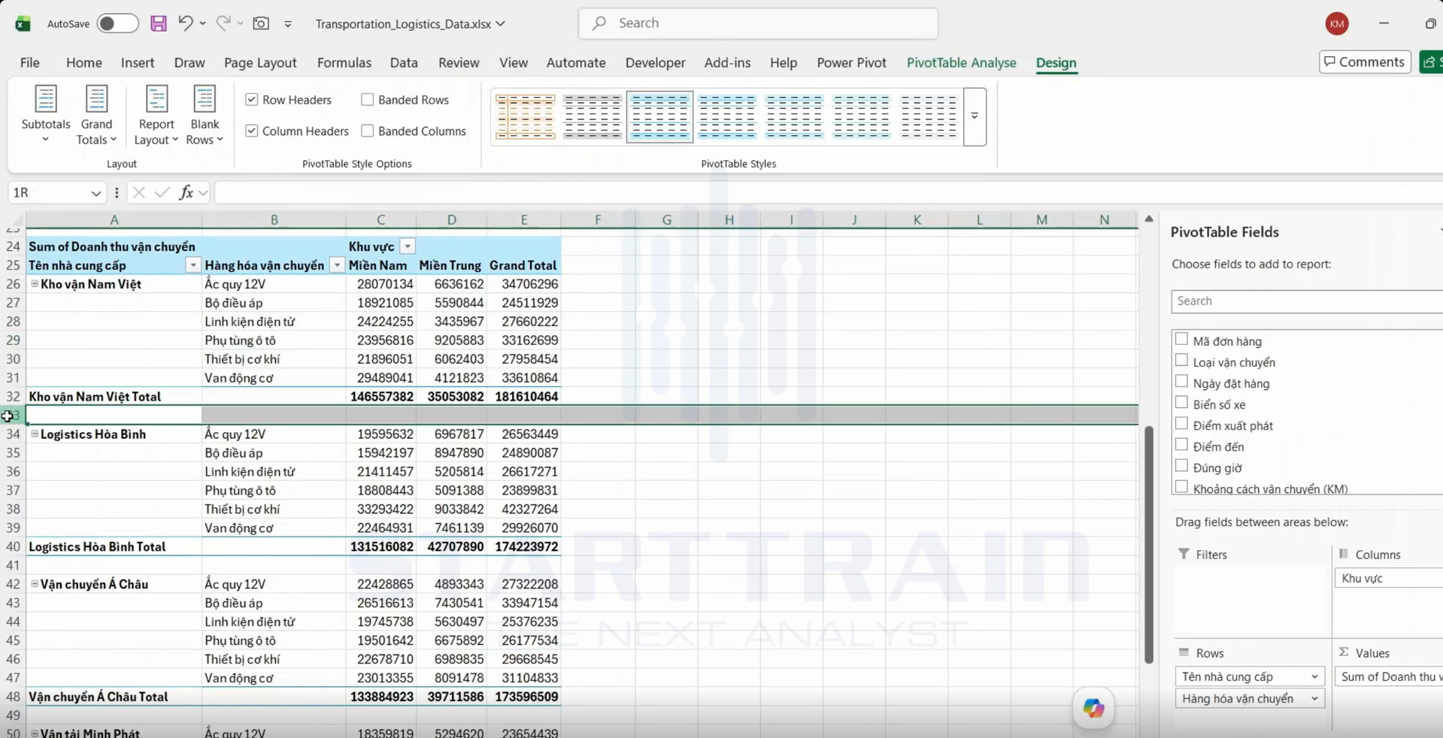
Task: Open the Hàng hóa vận chuyển Rows field button
Action: 1249,698
